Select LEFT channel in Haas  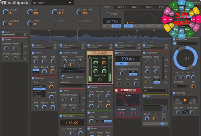coord(100,121)
